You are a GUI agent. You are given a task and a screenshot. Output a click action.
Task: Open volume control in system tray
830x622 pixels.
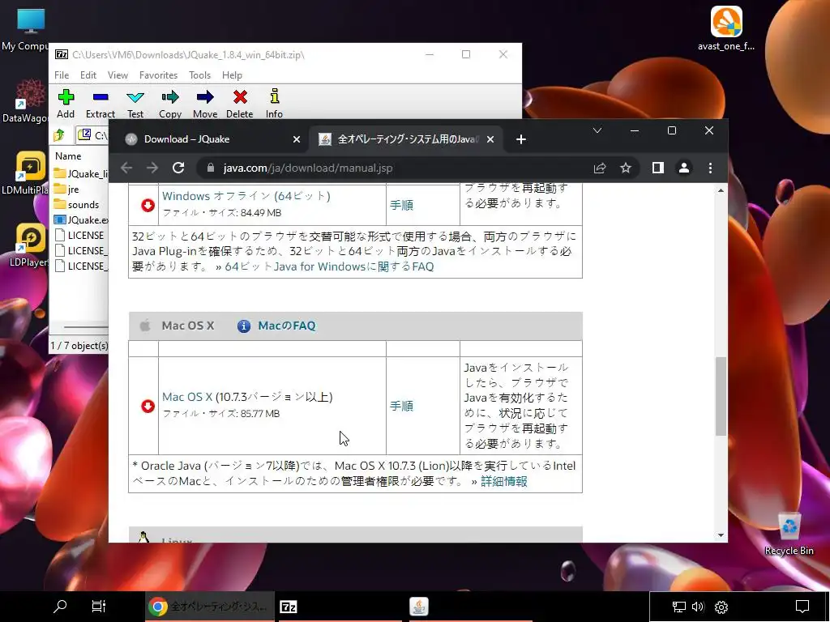pyautogui.click(x=698, y=607)
